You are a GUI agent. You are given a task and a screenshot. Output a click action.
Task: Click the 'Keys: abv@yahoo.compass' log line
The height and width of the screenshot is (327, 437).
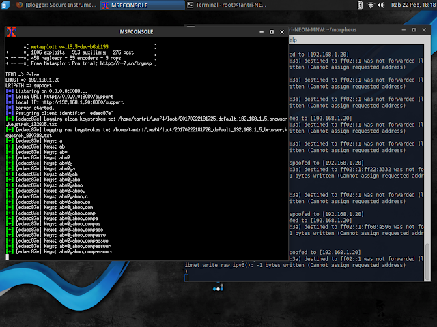(x=55, y=230)
